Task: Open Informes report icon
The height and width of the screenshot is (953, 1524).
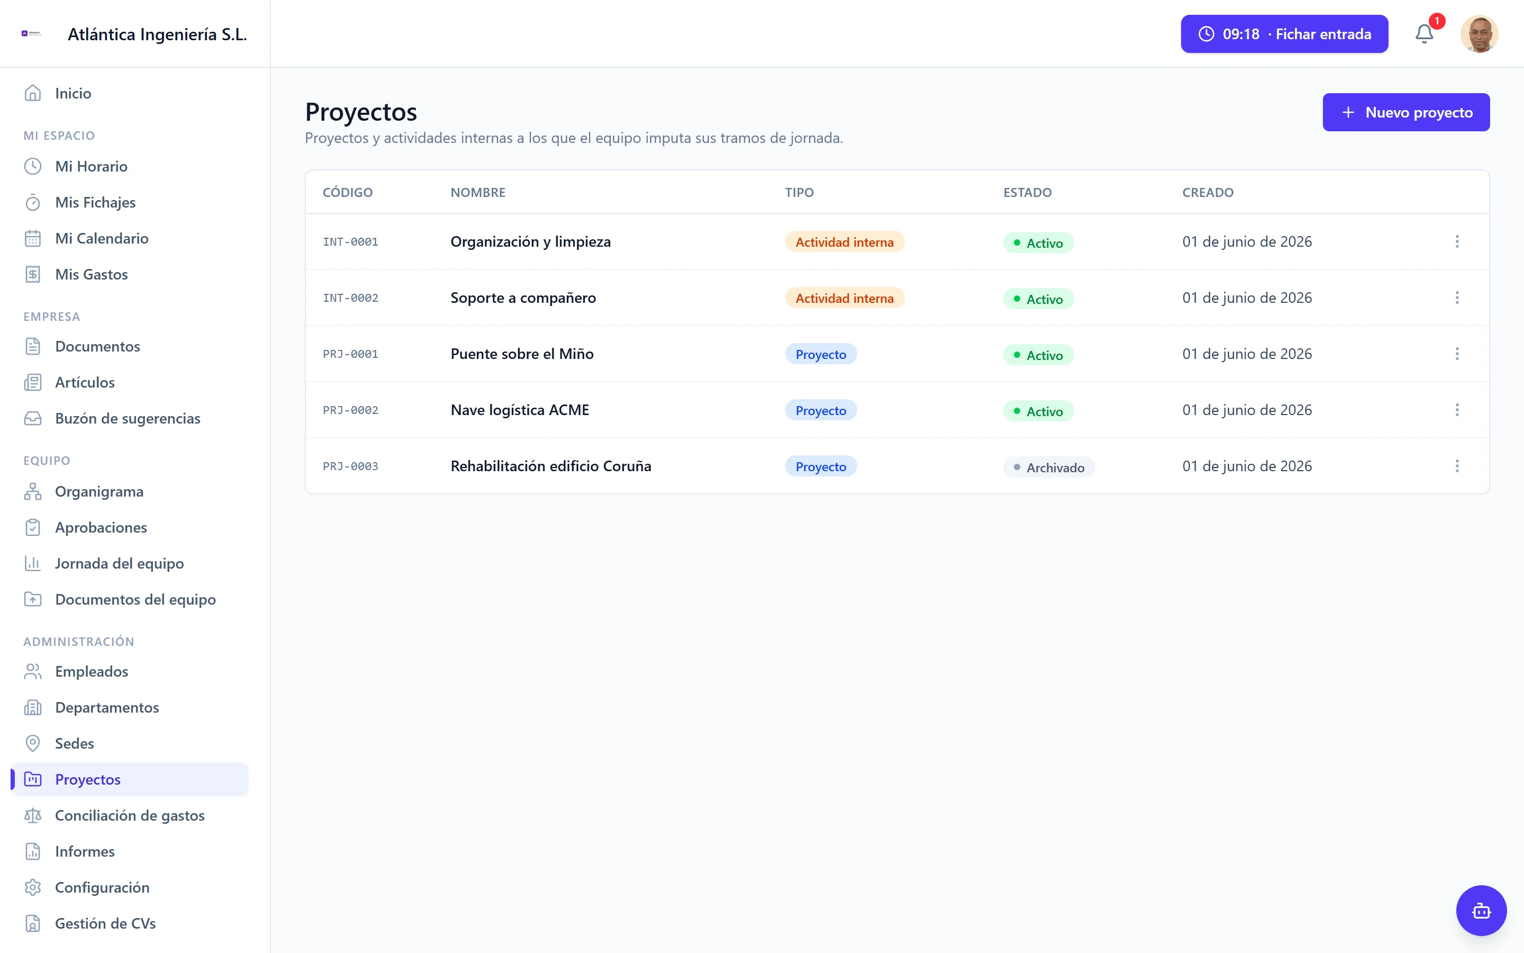Action: click(33, 851)
